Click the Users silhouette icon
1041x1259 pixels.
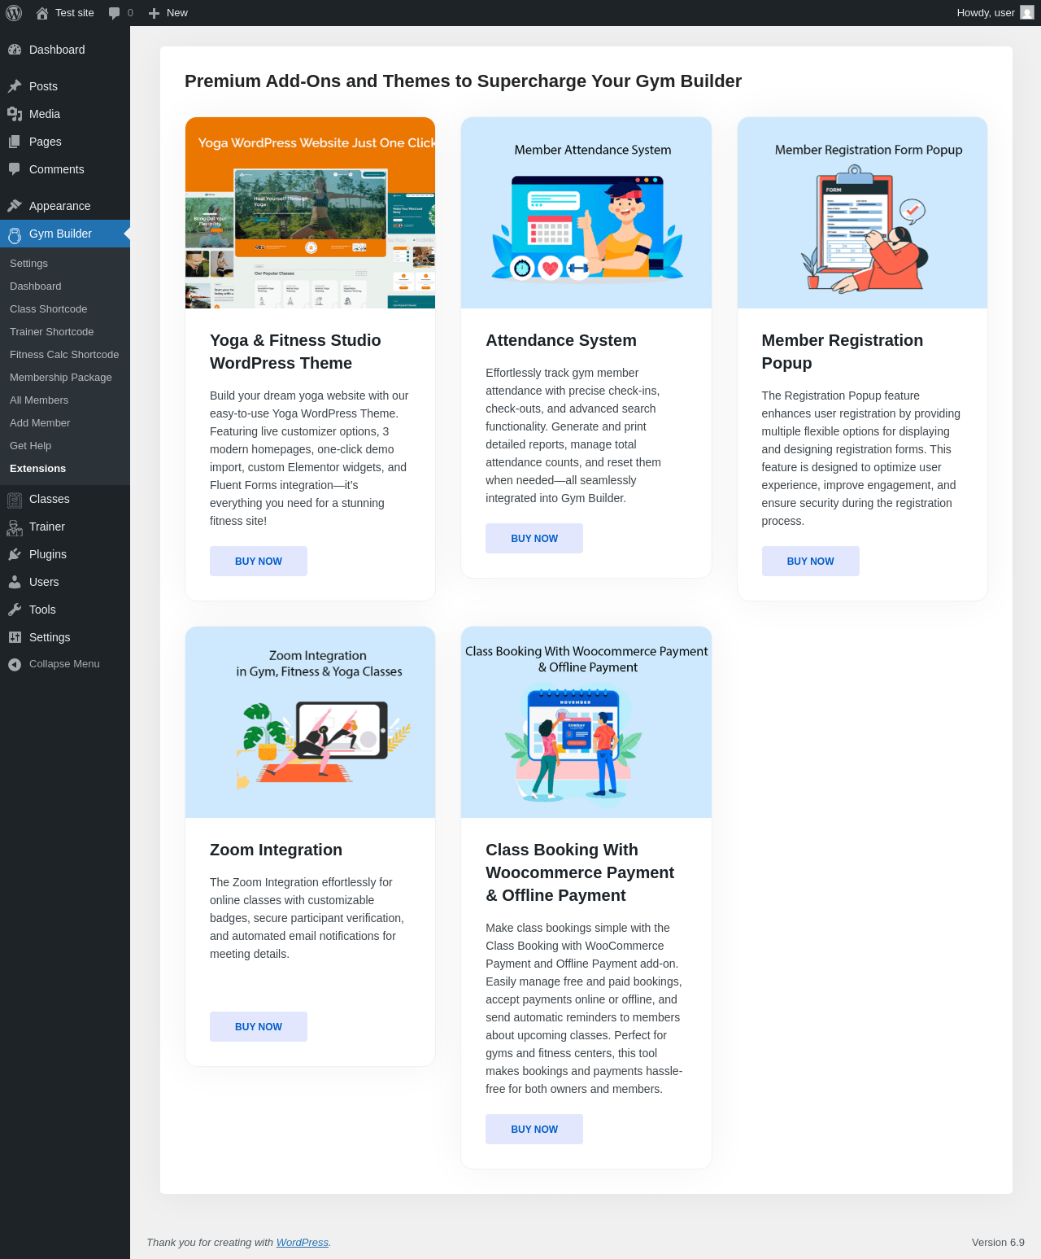coord(15,582)
